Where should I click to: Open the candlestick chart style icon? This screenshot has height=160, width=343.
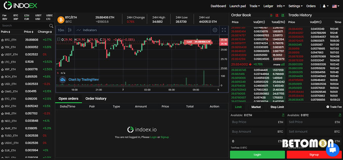pos(70,30)
